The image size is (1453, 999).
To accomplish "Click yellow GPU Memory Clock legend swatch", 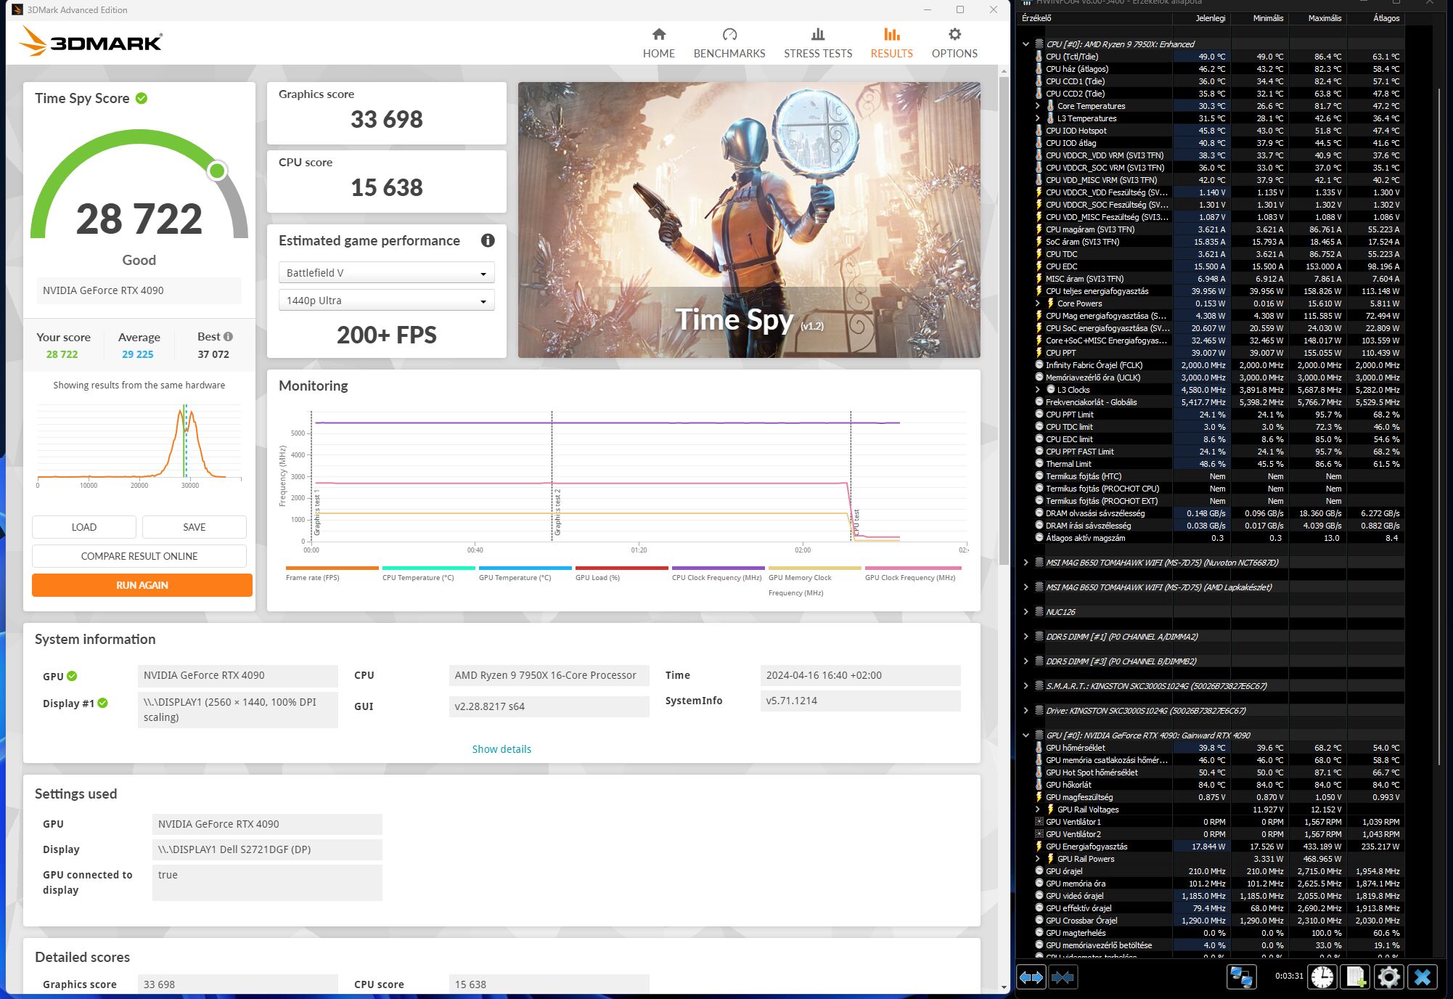I will [814, 568].
